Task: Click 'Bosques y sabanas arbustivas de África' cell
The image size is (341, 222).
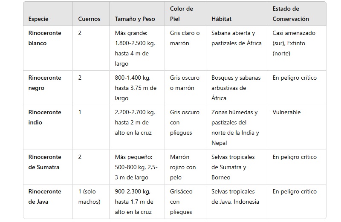Action: tap(236, 88)
